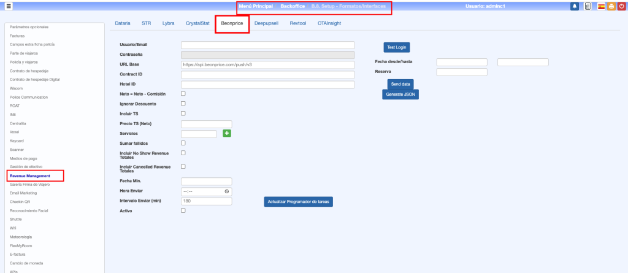This screenshot has height=273, width=628.
Task: Click the Spanish flag language icon
Action: (x=601, y=6)
